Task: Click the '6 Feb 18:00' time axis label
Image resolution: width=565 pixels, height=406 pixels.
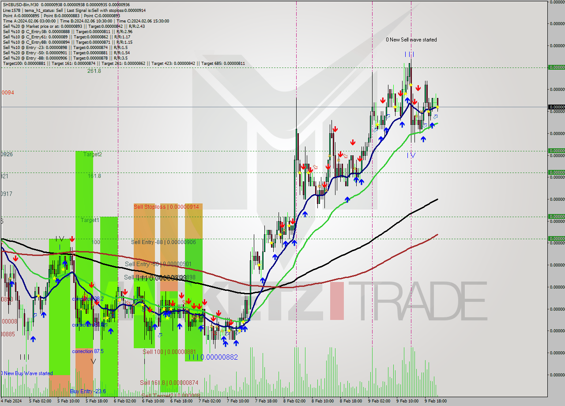Action: click(181, 401)
